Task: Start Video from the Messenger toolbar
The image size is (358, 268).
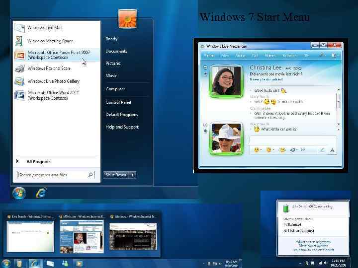Action: 241,56
